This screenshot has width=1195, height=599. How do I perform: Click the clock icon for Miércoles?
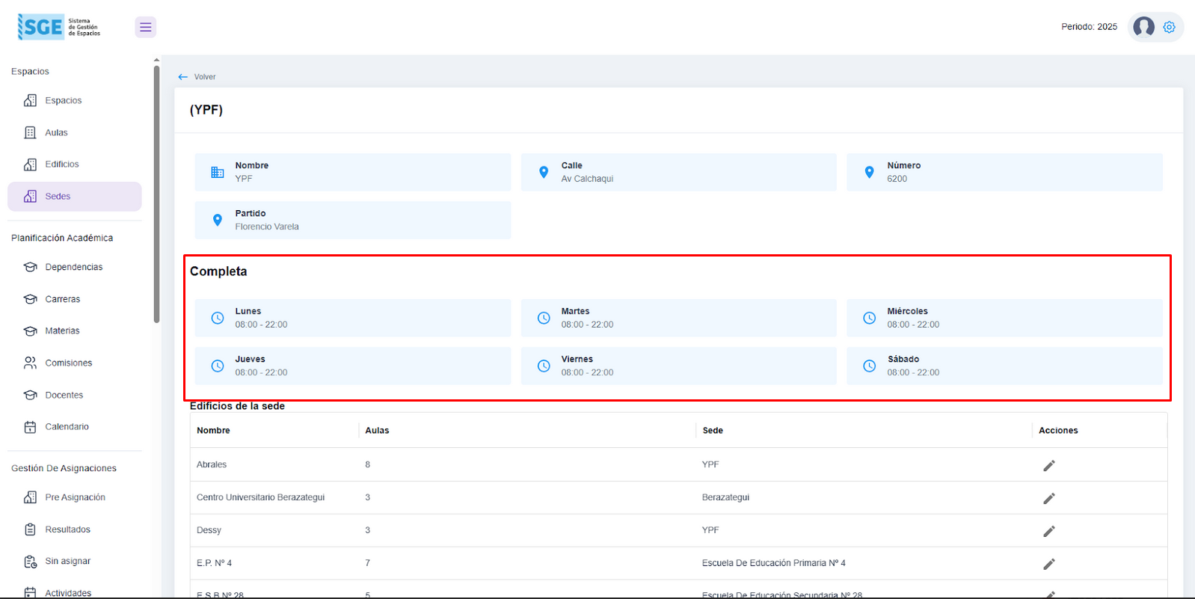click(869, 318)
